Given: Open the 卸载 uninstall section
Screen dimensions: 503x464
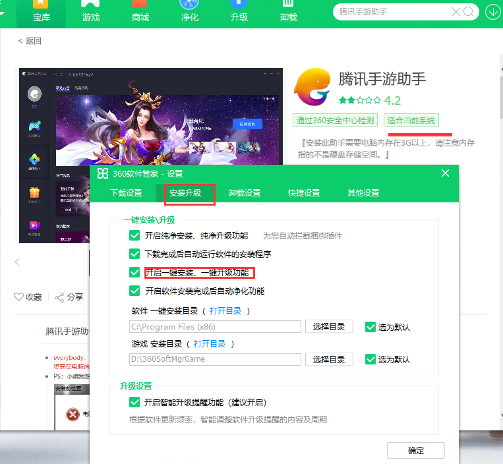Looking at the screenshot, I should click(x=288, y=13).
